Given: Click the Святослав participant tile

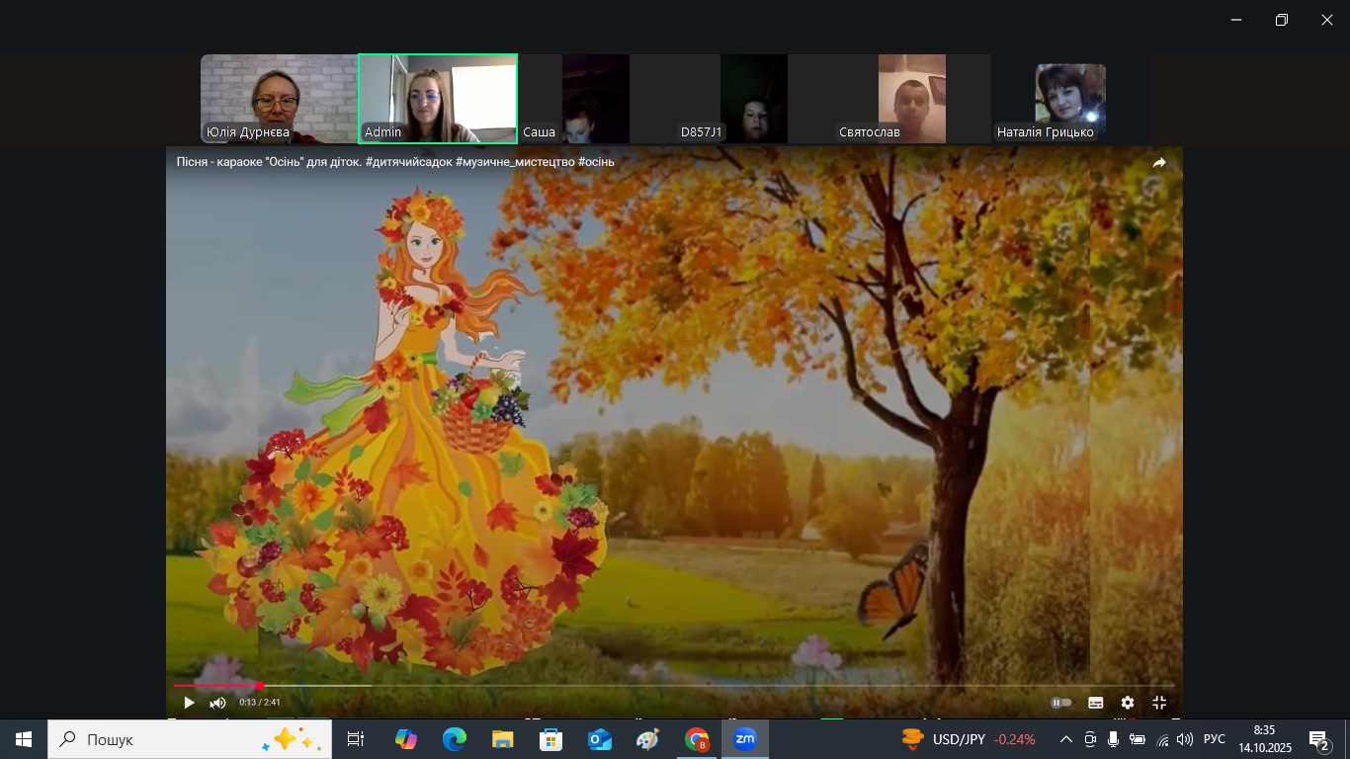Looking at the screenshot, I should (911, 99).
